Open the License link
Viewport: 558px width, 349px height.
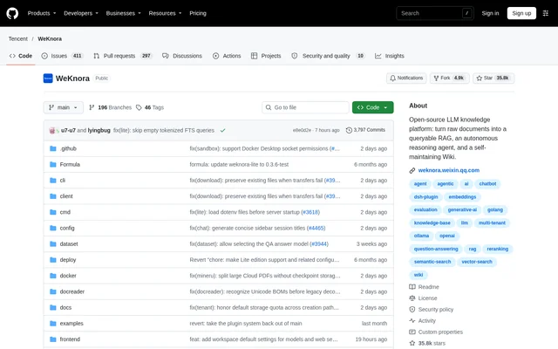423,298
